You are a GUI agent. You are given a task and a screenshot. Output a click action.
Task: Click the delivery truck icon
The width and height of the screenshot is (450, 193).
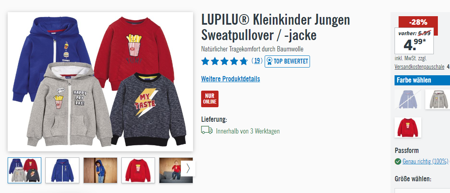click(x=207, y=130)
